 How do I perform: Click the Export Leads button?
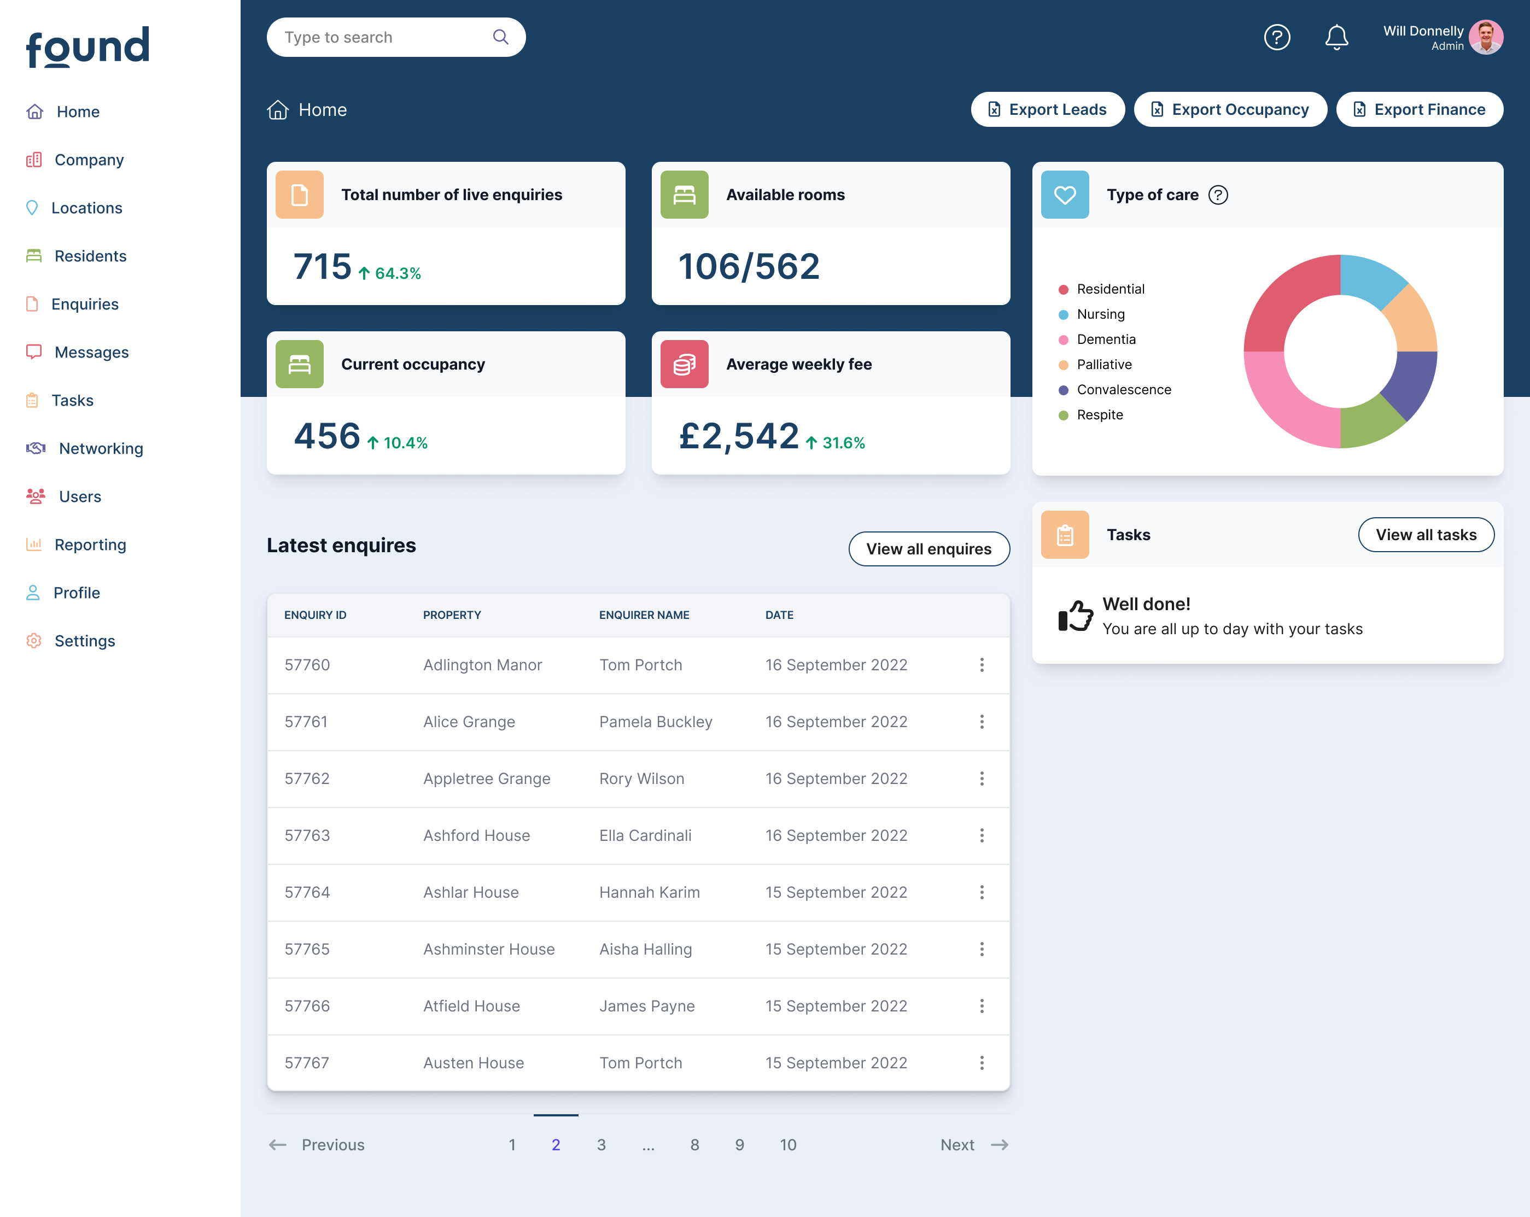(x=1048, y=109)
